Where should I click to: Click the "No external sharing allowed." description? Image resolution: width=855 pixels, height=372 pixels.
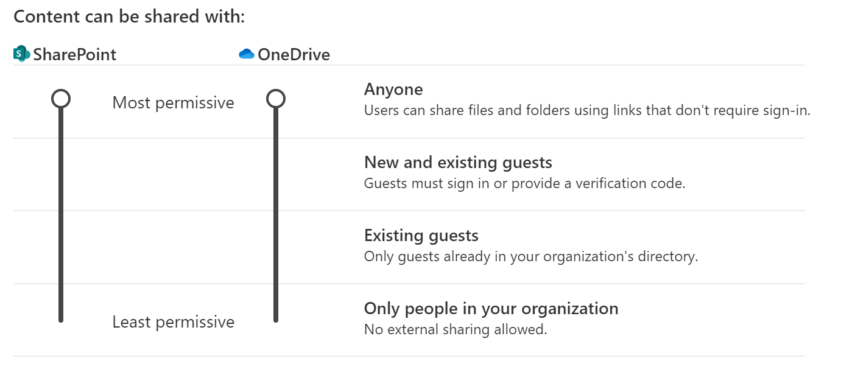[456, 329]
